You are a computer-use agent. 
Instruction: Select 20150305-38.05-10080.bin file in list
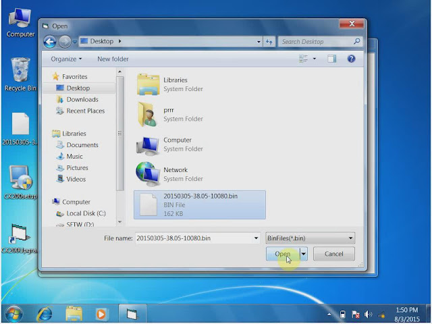click(x=200, y=205)
